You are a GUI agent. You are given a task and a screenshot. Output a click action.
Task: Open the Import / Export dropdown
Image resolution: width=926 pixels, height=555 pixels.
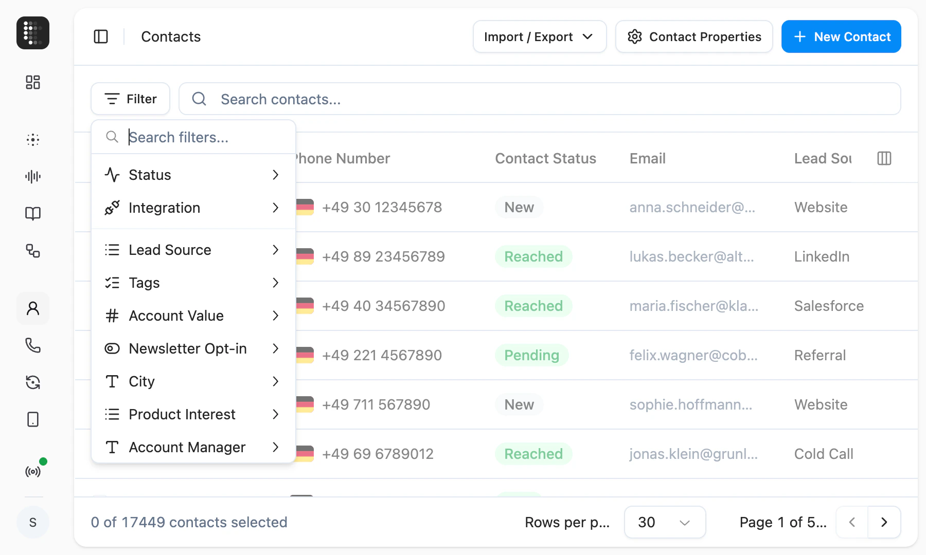tap(540, 36)
